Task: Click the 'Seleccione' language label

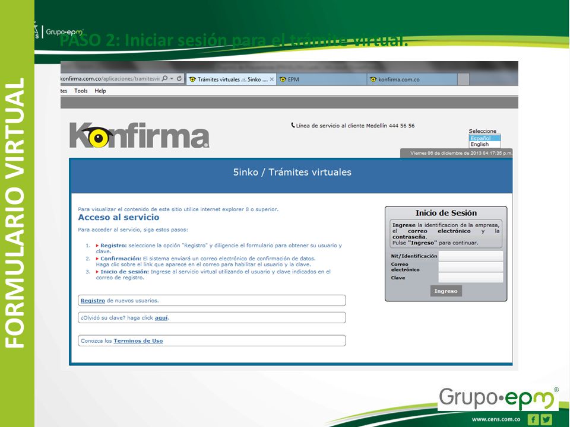Action: coord(482,131)
